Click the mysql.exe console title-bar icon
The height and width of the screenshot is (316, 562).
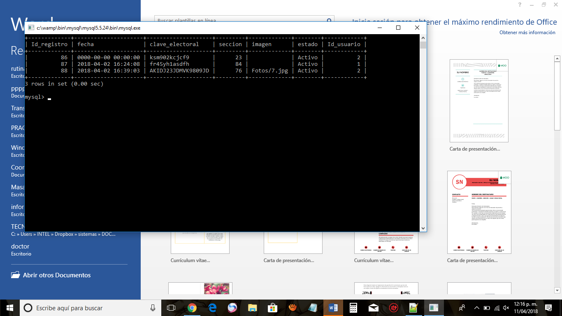(30, 28)
